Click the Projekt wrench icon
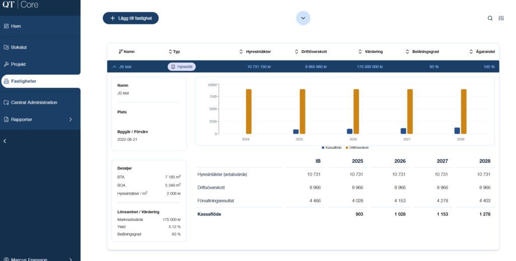516x261 pixels. 6,64
